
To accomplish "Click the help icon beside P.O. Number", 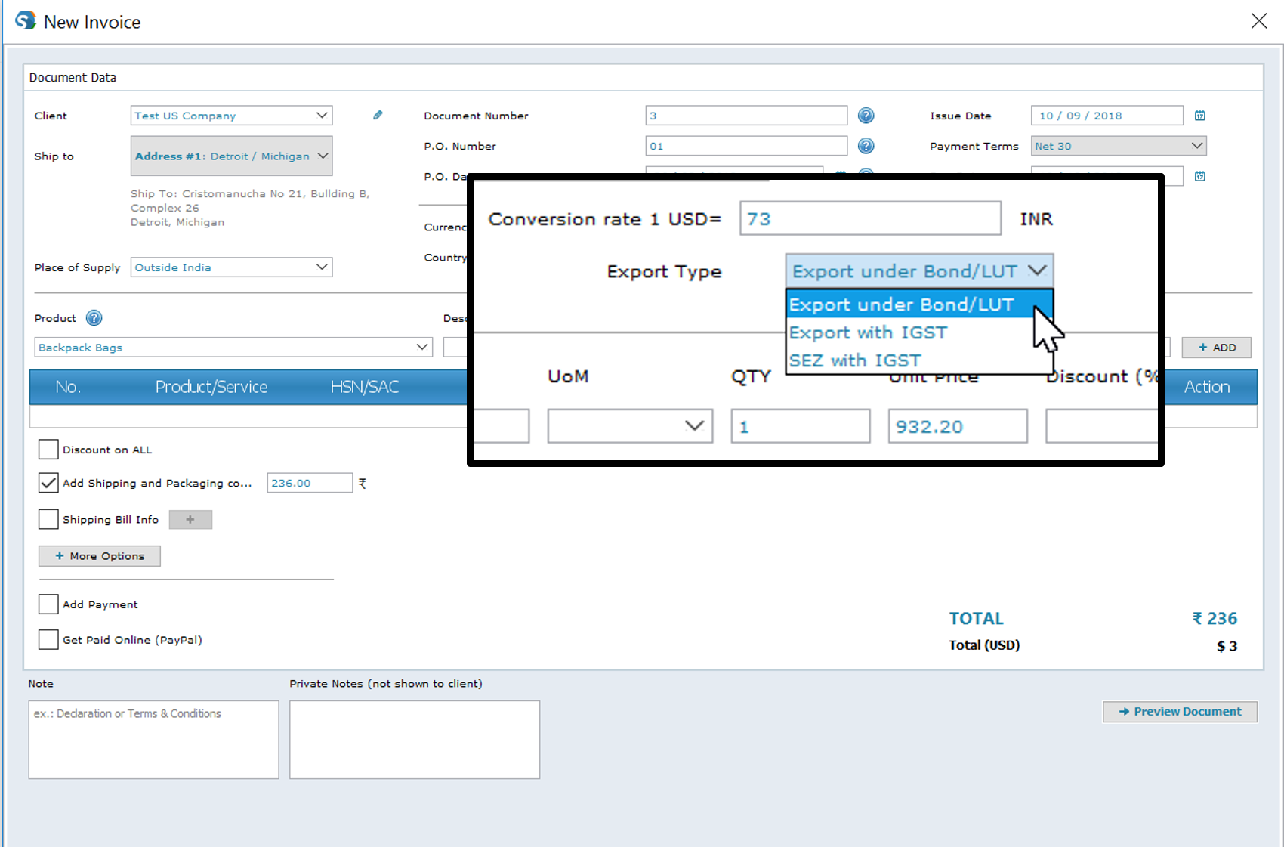I will (866, 146).
